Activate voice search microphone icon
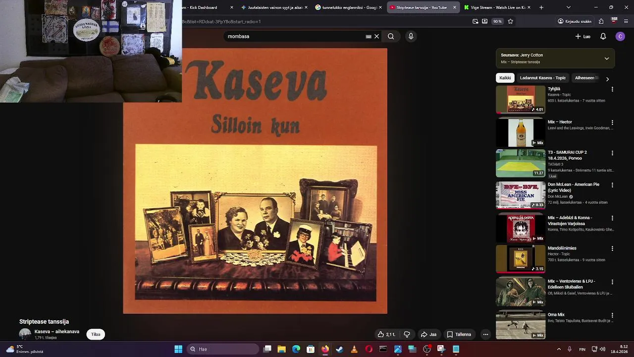Image resolution: width=634 pixels, height=357 pixels. (x=411, y=36)
